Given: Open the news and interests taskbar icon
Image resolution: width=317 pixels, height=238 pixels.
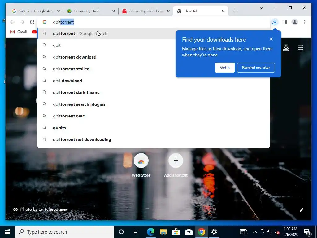Looking at the screenshot, I should pyautogui.click(x=243, y=232).
